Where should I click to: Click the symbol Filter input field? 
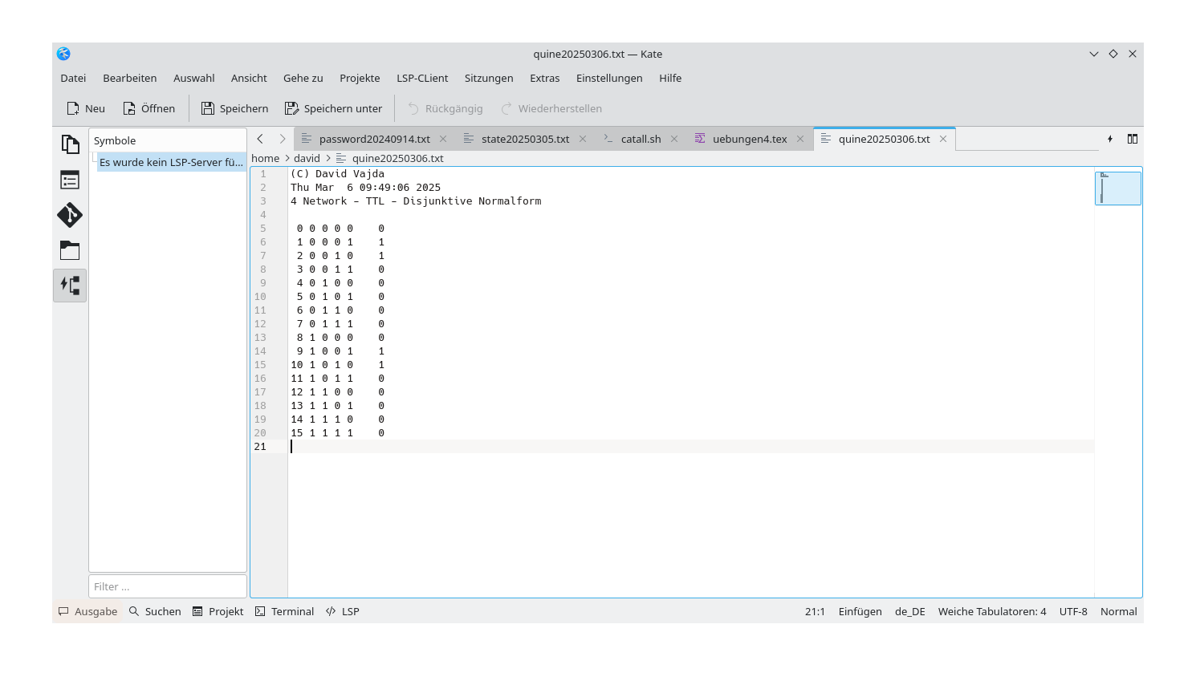(167, 586)
